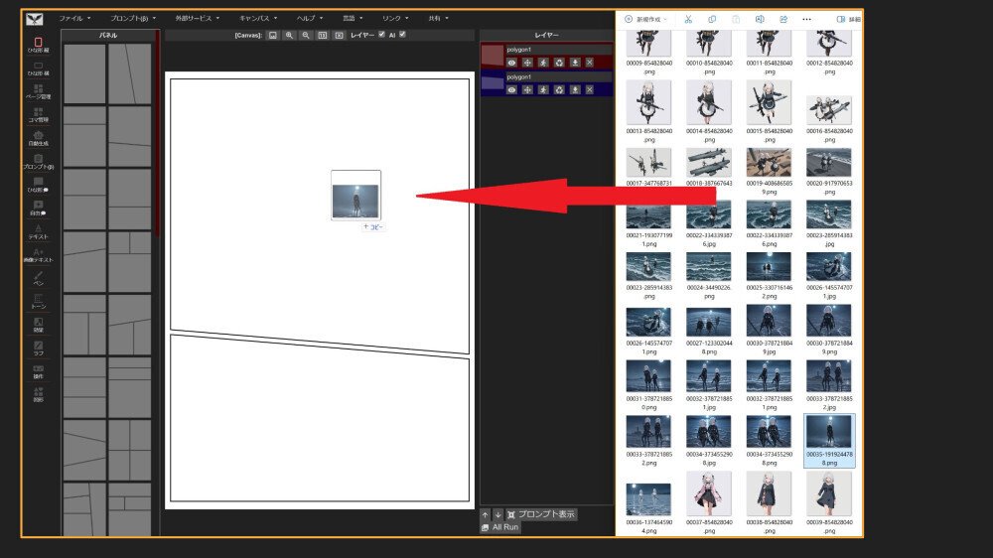
Task: Click the Cut scissors icon in file explorer
Action: coord(688,19)
